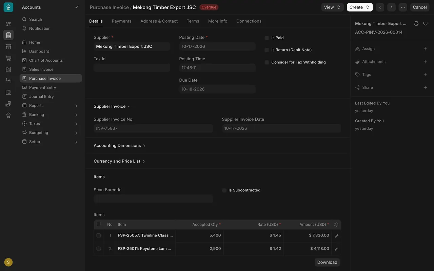Expand Taxes in the sidebar

point(51,124)
